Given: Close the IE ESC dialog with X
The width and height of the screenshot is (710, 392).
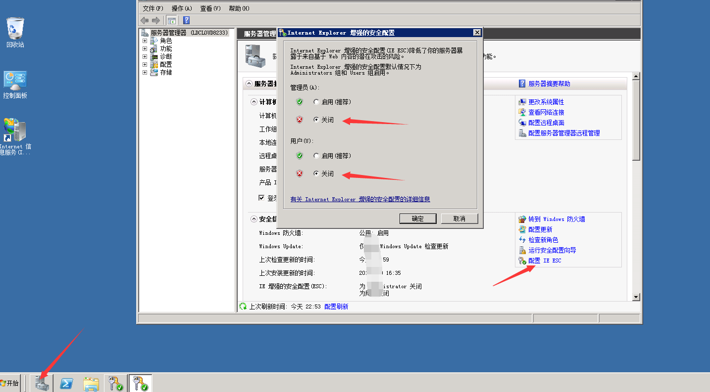Looking at the screenshot, I should 477,32.
